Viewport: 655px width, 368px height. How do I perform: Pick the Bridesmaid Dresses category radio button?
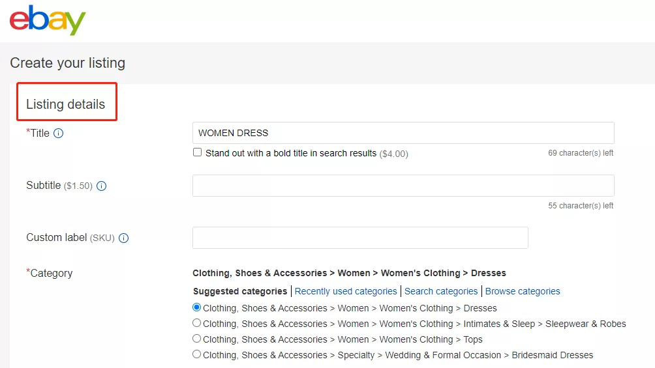coord(197,354)
